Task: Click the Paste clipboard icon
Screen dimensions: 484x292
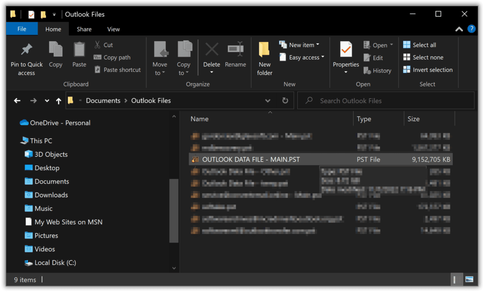Action: click(x=79, y=50)
